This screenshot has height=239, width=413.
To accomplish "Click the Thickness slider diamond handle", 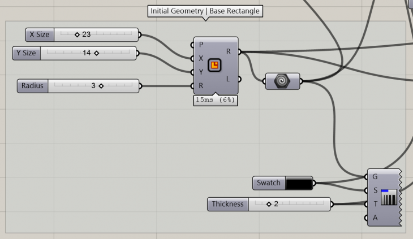I will click(x=268, y=204).
